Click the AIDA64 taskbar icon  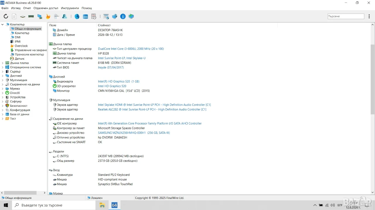pos(115,205)
